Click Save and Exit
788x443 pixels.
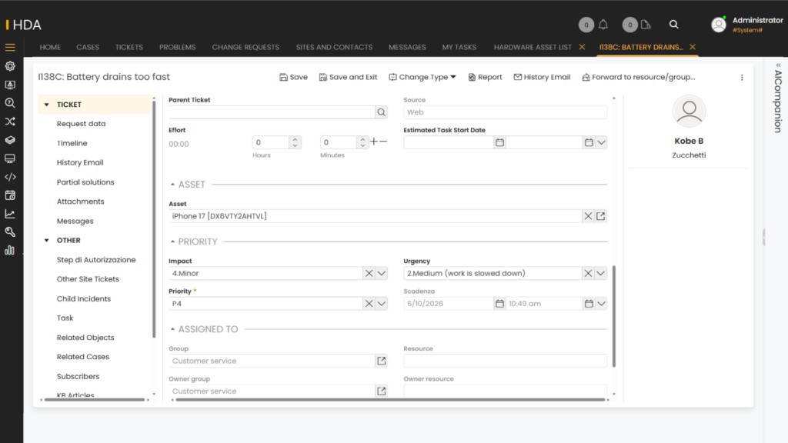[x=349, y=77]
